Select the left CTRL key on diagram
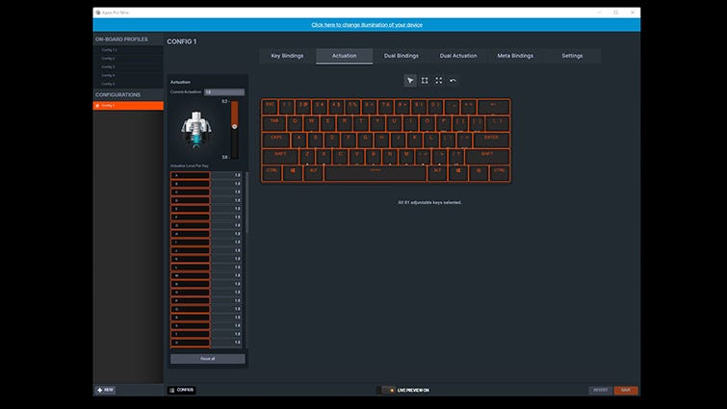The width and height of the screenshot is (727, 409). pos(273,173)
